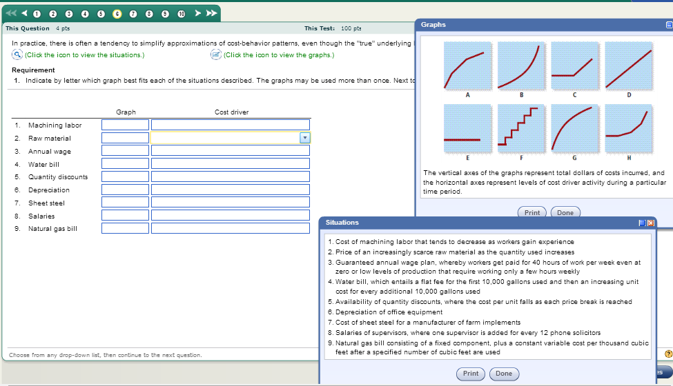The width and height of the screenshot is (673, 386).
Task: Jump to question 10 circle
Action: point(181,14)
